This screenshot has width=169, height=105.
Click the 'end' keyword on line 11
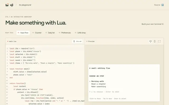11,78
